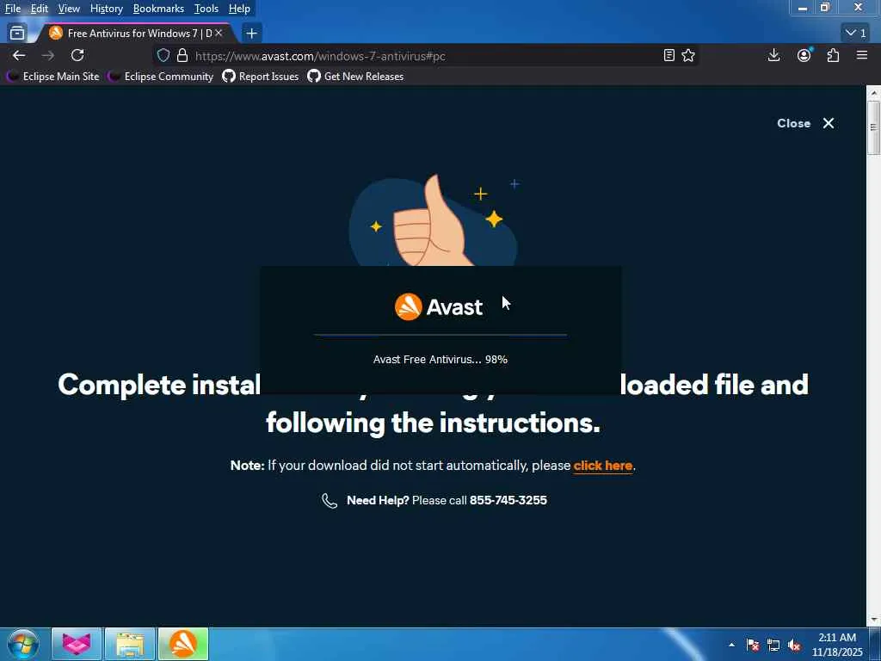Screen dimensions: 881x661
Task: Open the Help menu
Action: 239,9
